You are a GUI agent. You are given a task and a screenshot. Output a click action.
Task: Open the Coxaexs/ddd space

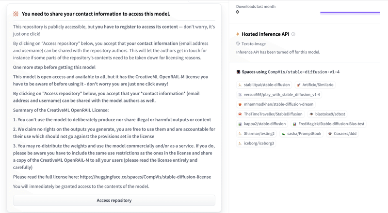tap(342, 134)
